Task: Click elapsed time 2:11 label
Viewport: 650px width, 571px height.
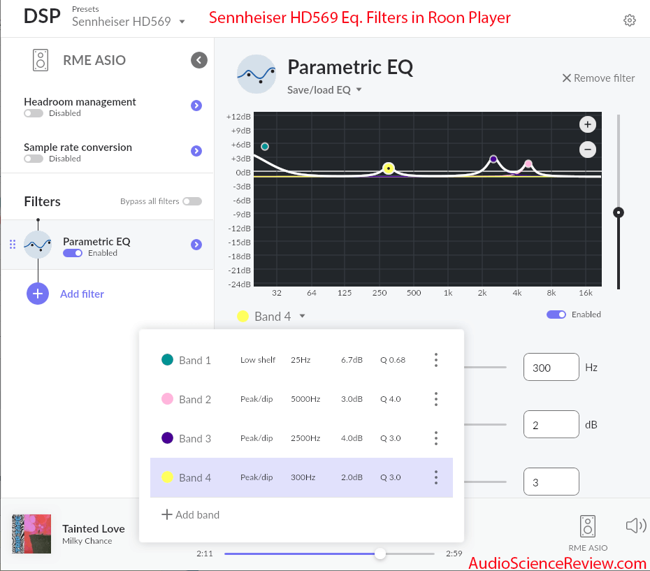Action: 205,554
